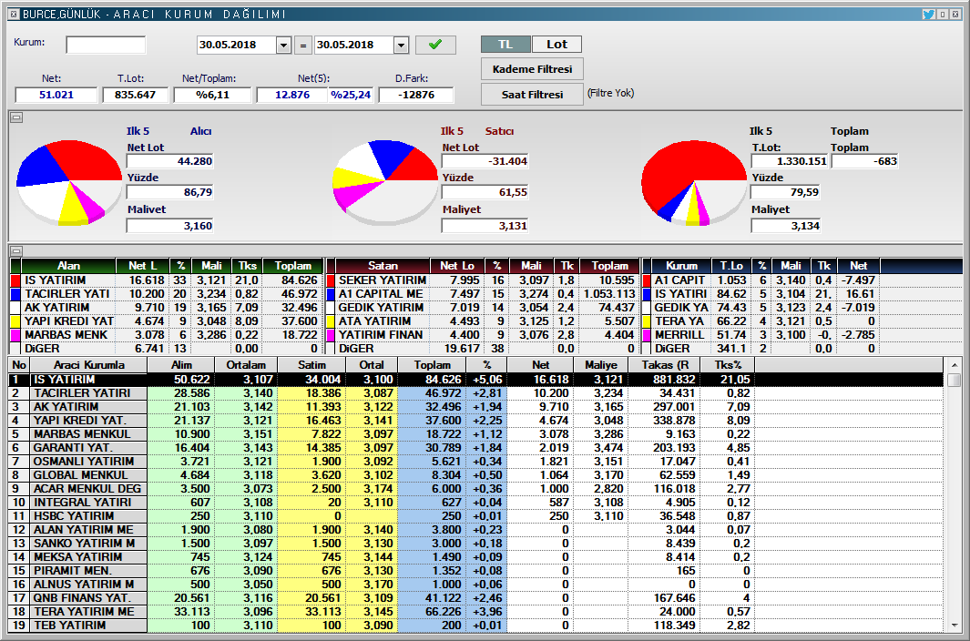970x641 pixels.
Task: Select PIRAMIT MEN. row
Action: (475, 571)
